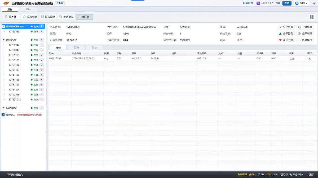Click the blue 充值 recharge button
Screen dimensions: 318x178
point(287,3)
